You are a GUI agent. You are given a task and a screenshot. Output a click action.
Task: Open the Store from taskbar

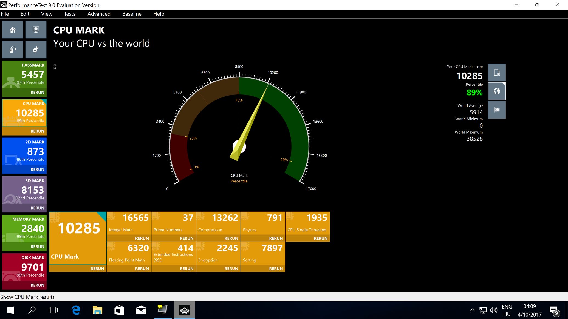[x=119, y=310]
